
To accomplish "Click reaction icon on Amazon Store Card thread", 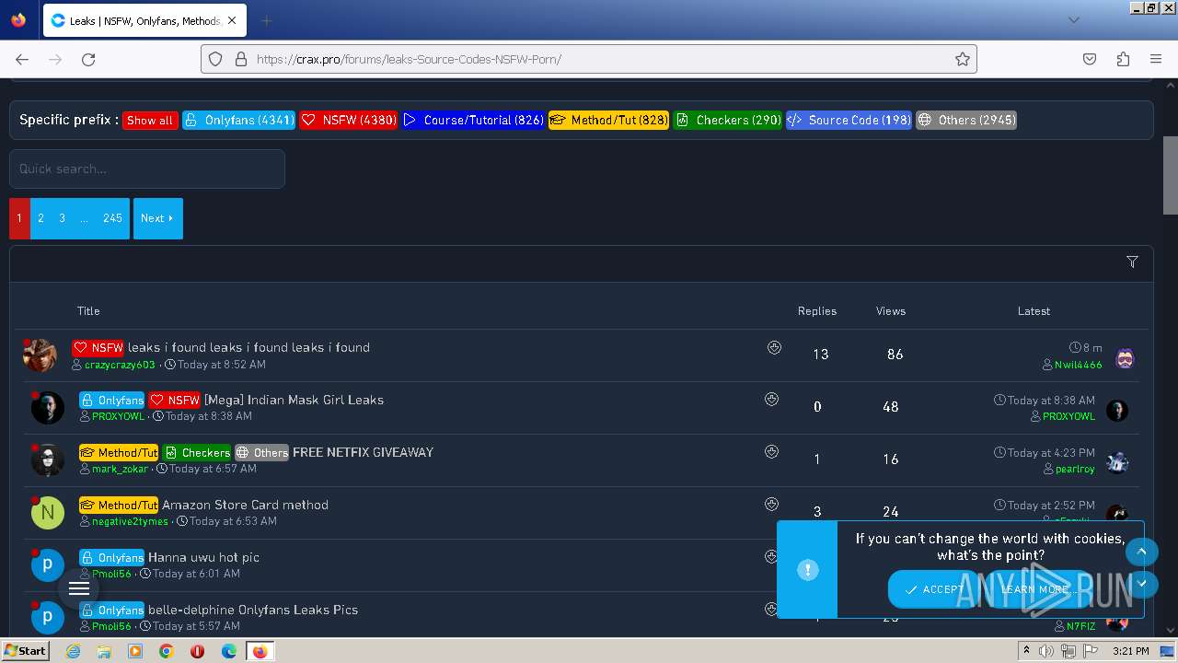I will click(772, 504).
